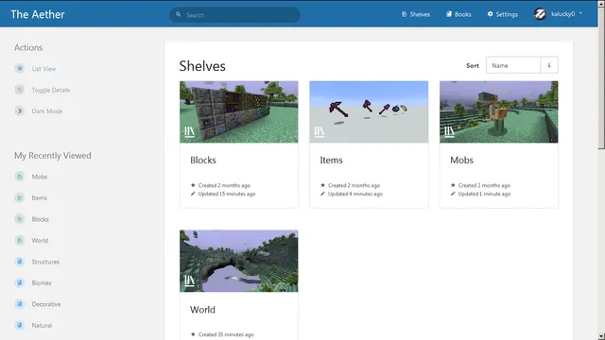Click the Structures book icon in sidebar

(x=19, y=262)
